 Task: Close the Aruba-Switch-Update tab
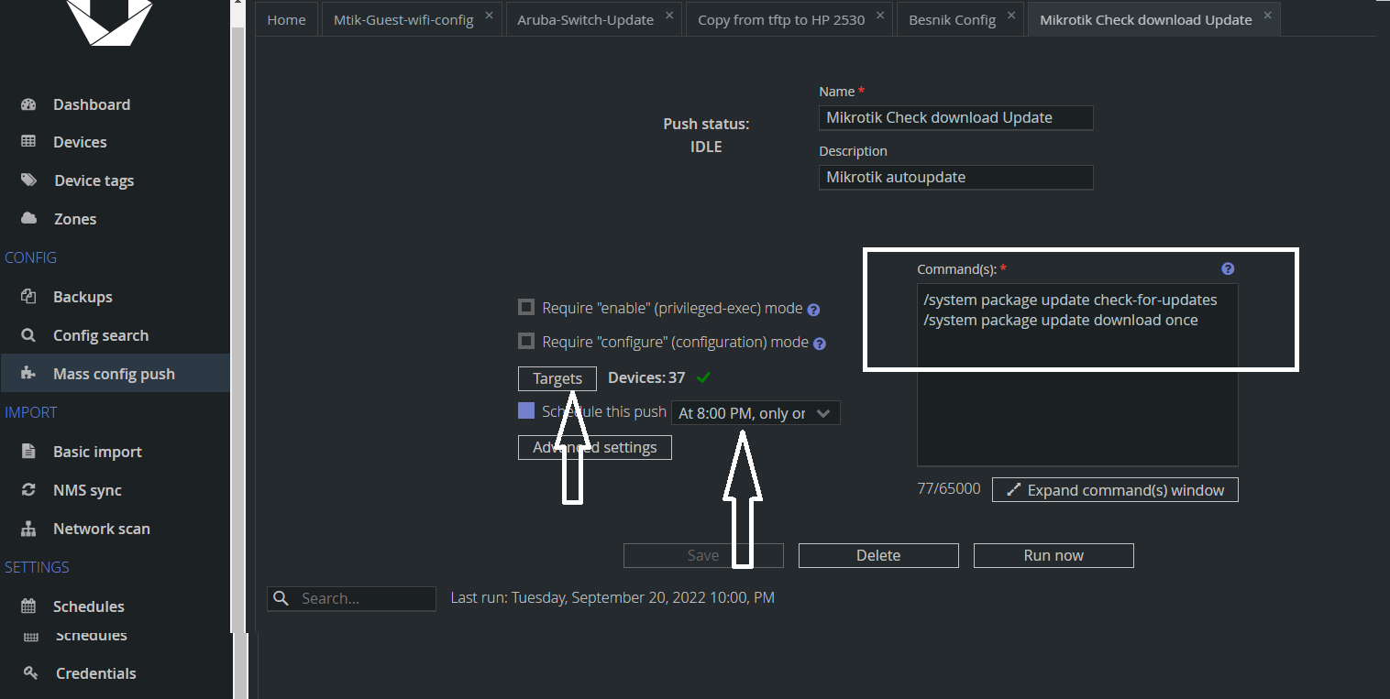point(669,16)
